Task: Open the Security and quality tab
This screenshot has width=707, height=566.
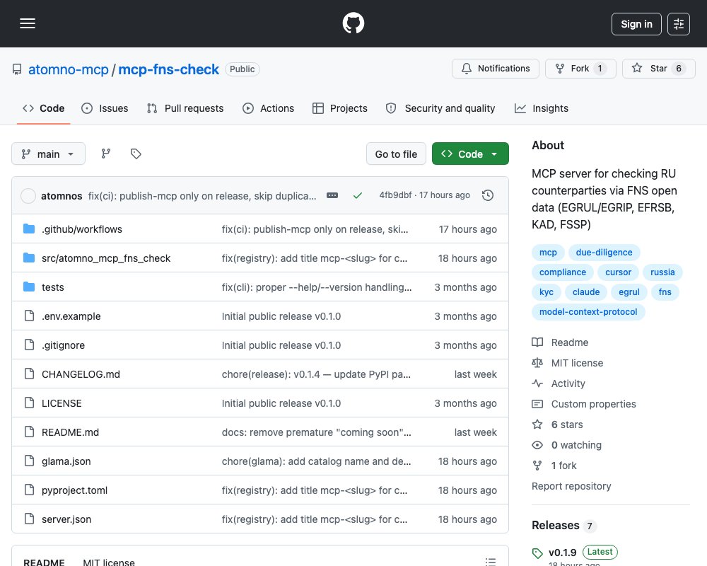Action: (440, 108)
